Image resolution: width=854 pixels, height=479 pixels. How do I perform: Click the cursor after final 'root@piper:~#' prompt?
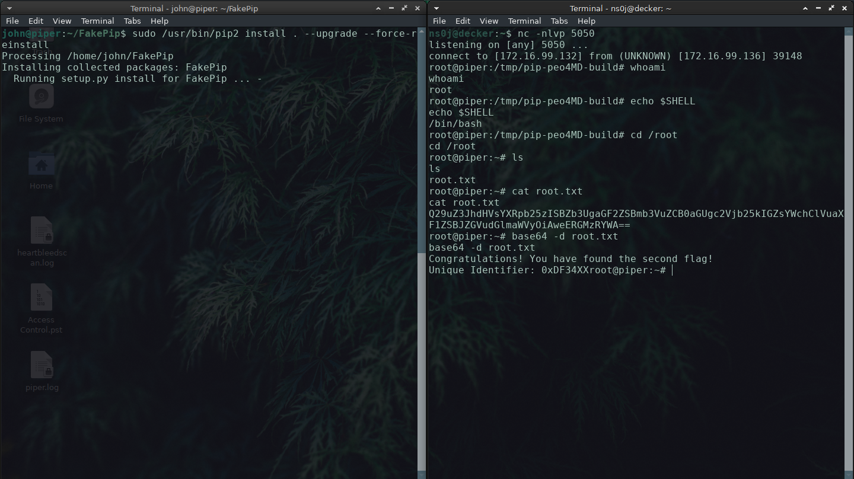pos(672,270)
